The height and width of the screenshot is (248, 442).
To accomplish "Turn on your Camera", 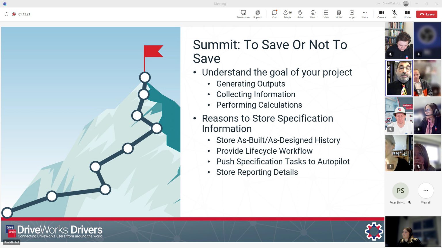I will pyautogui.click(x=382, y=14).
